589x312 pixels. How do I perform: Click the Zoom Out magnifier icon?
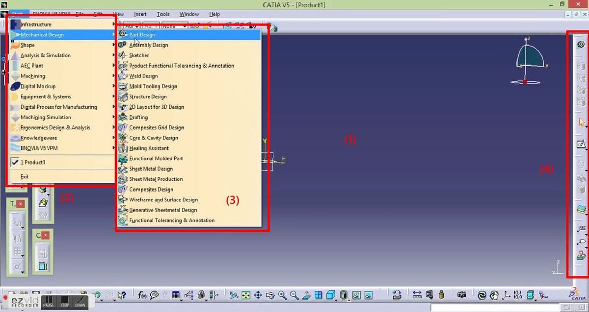click(x=294, y=295)
